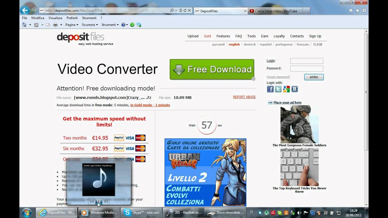Click the 'in Gold mode - 1 minute' link
This screenshot has height=218, width=388.
point(150,105)
